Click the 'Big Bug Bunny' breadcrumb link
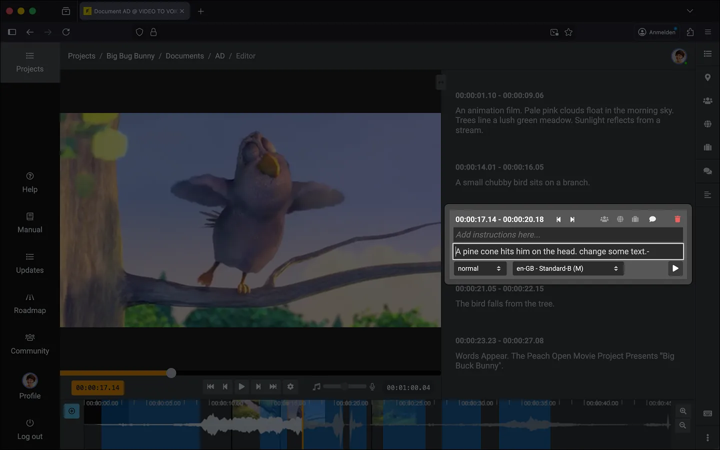Image resolution: width=720 pixels, height=450 pixels. coord(130,56)
